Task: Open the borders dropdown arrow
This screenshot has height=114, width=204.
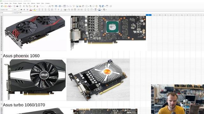Action: 94,9
